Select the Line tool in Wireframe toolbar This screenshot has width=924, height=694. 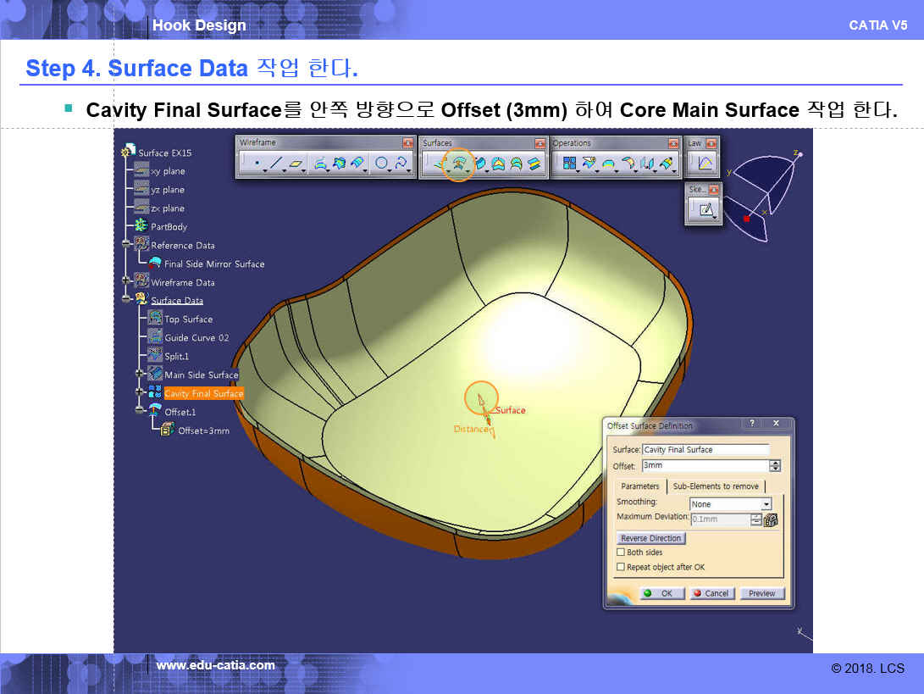click(275, 164)
